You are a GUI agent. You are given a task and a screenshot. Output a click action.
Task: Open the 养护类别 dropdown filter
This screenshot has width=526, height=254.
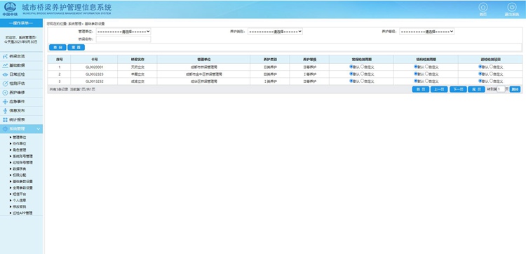pyautogui.click(x=275, y=31)
